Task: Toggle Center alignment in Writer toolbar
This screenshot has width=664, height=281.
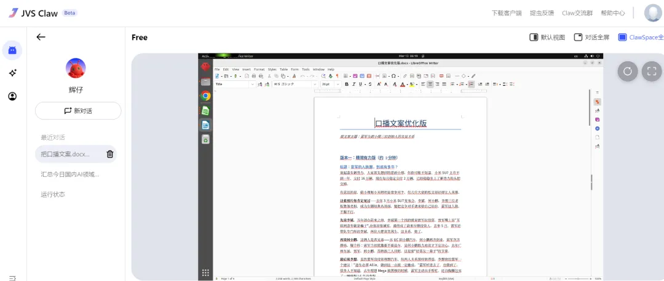Action: [430, 84]
